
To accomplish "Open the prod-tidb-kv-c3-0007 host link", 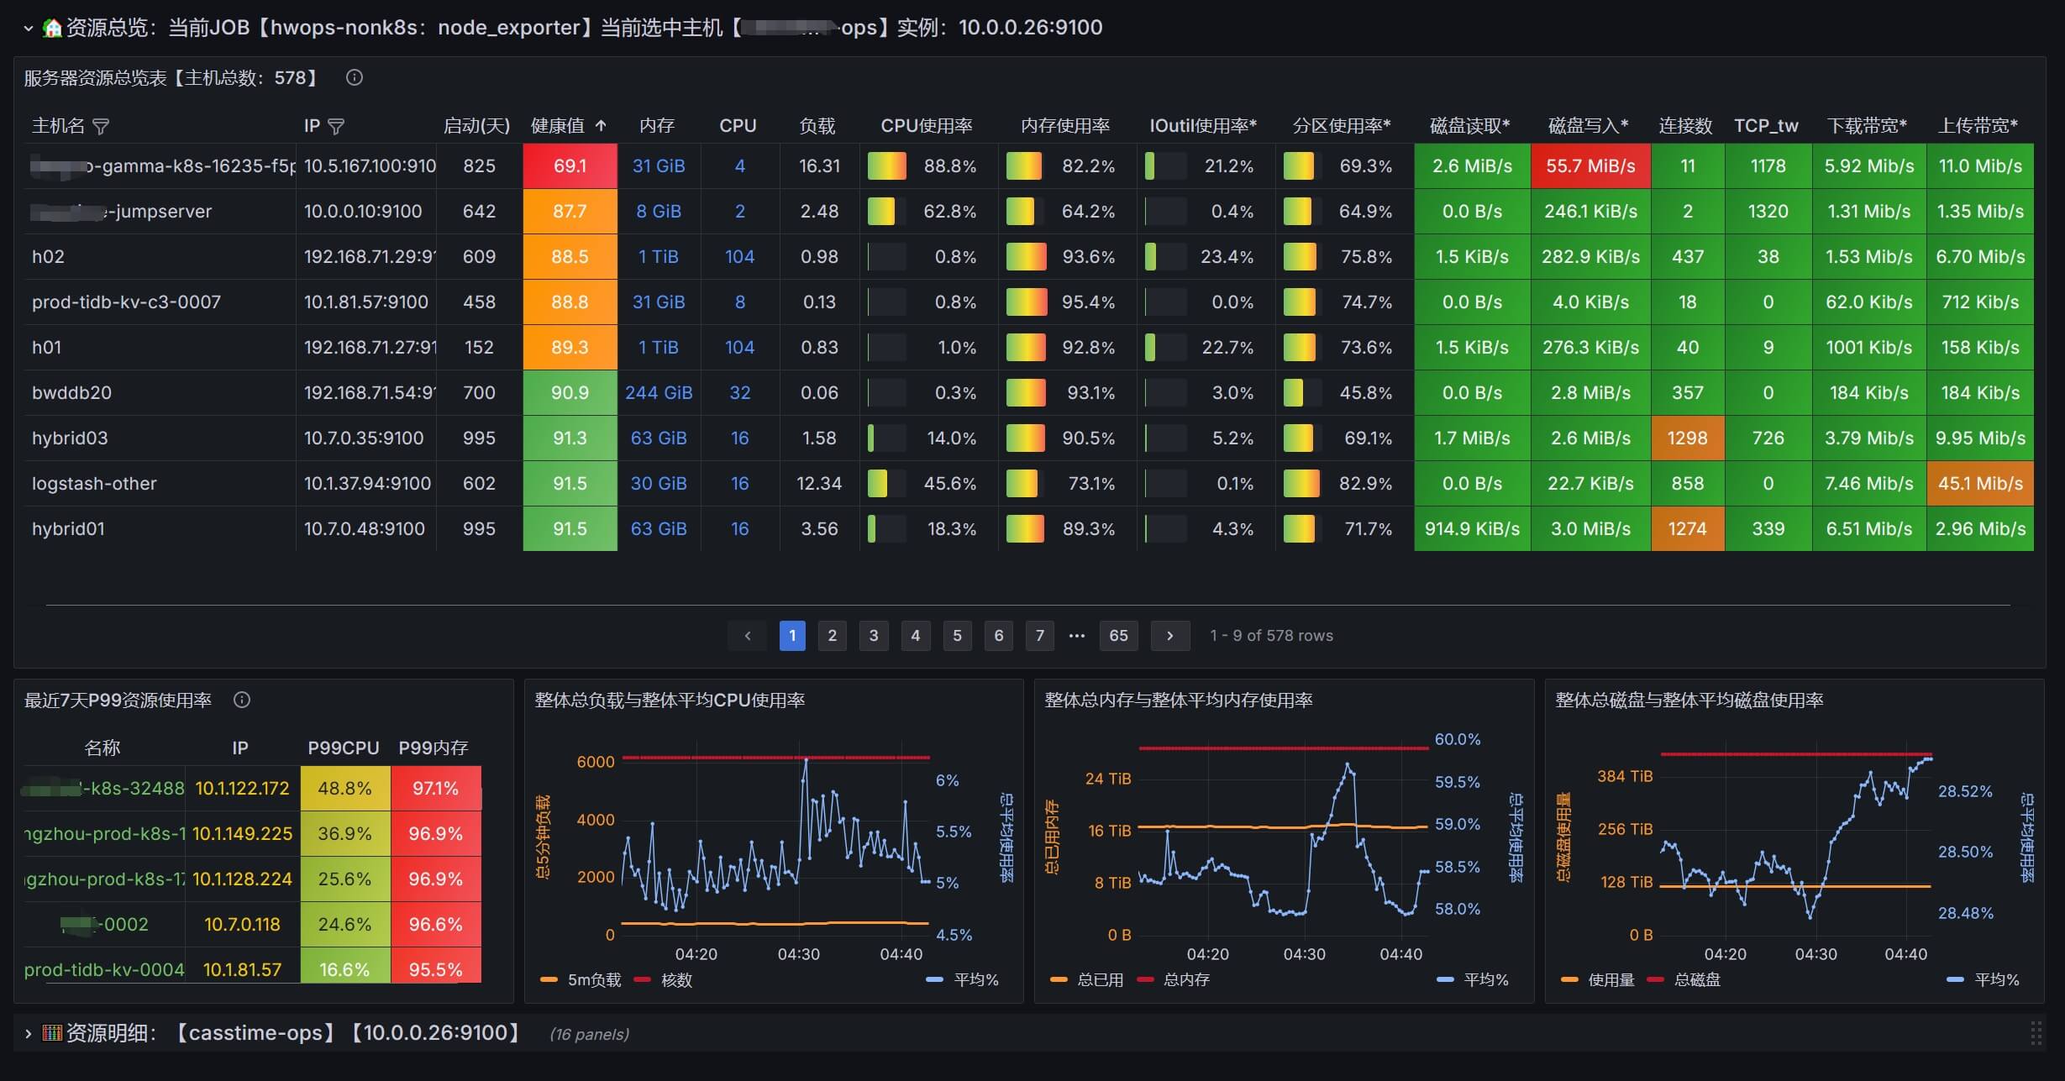I will [126, 302].
